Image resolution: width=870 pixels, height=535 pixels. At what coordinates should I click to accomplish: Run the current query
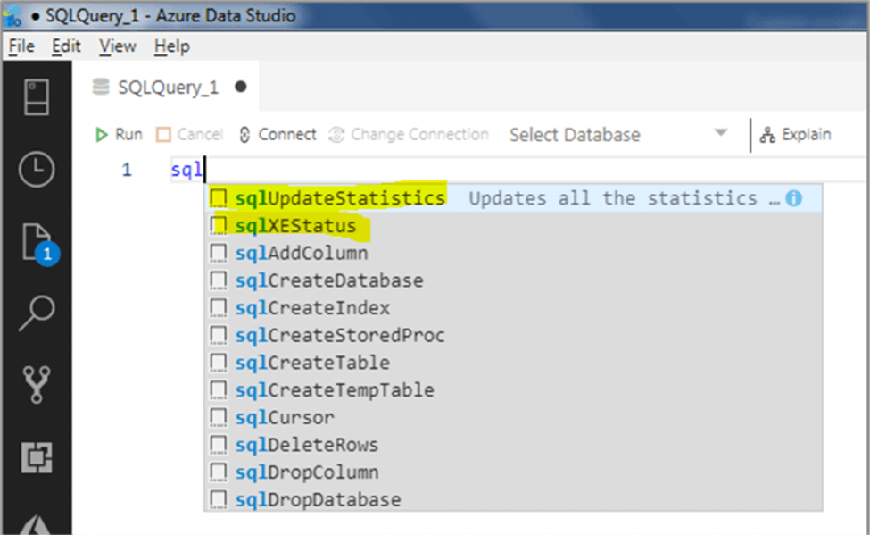click(119, 135)
